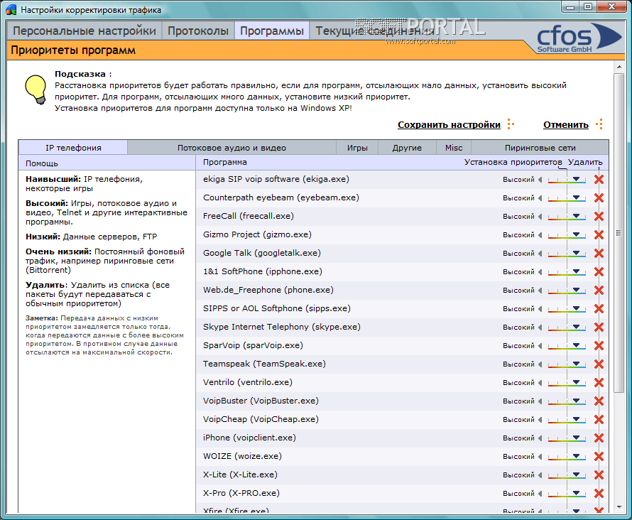Image resolution: width=632 pixels, height=520 pixels.
Task: Click left priority arrow for VoipBuster
Action: click(540, 401)
